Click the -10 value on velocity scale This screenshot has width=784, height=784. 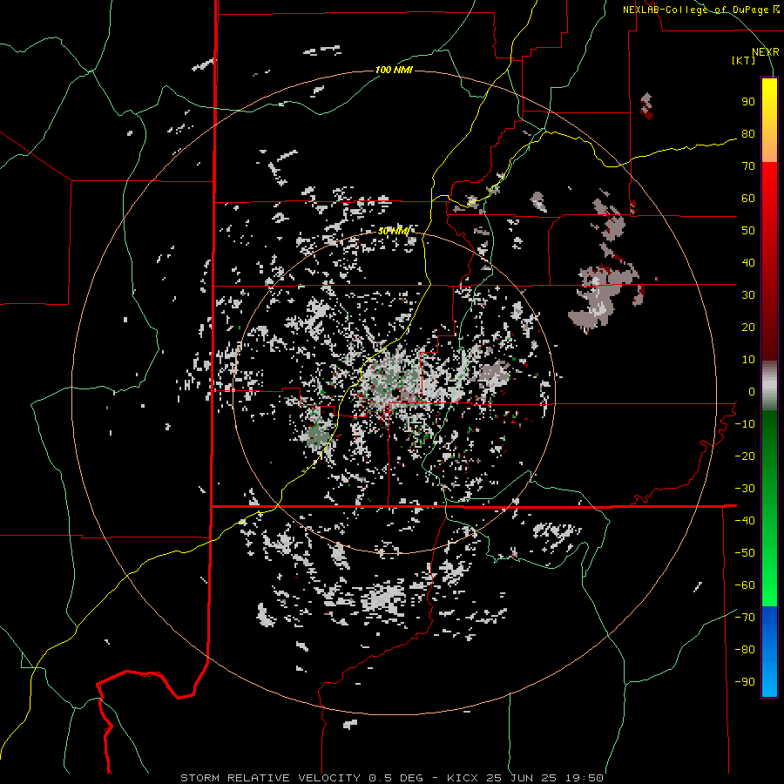pos(745,424)
